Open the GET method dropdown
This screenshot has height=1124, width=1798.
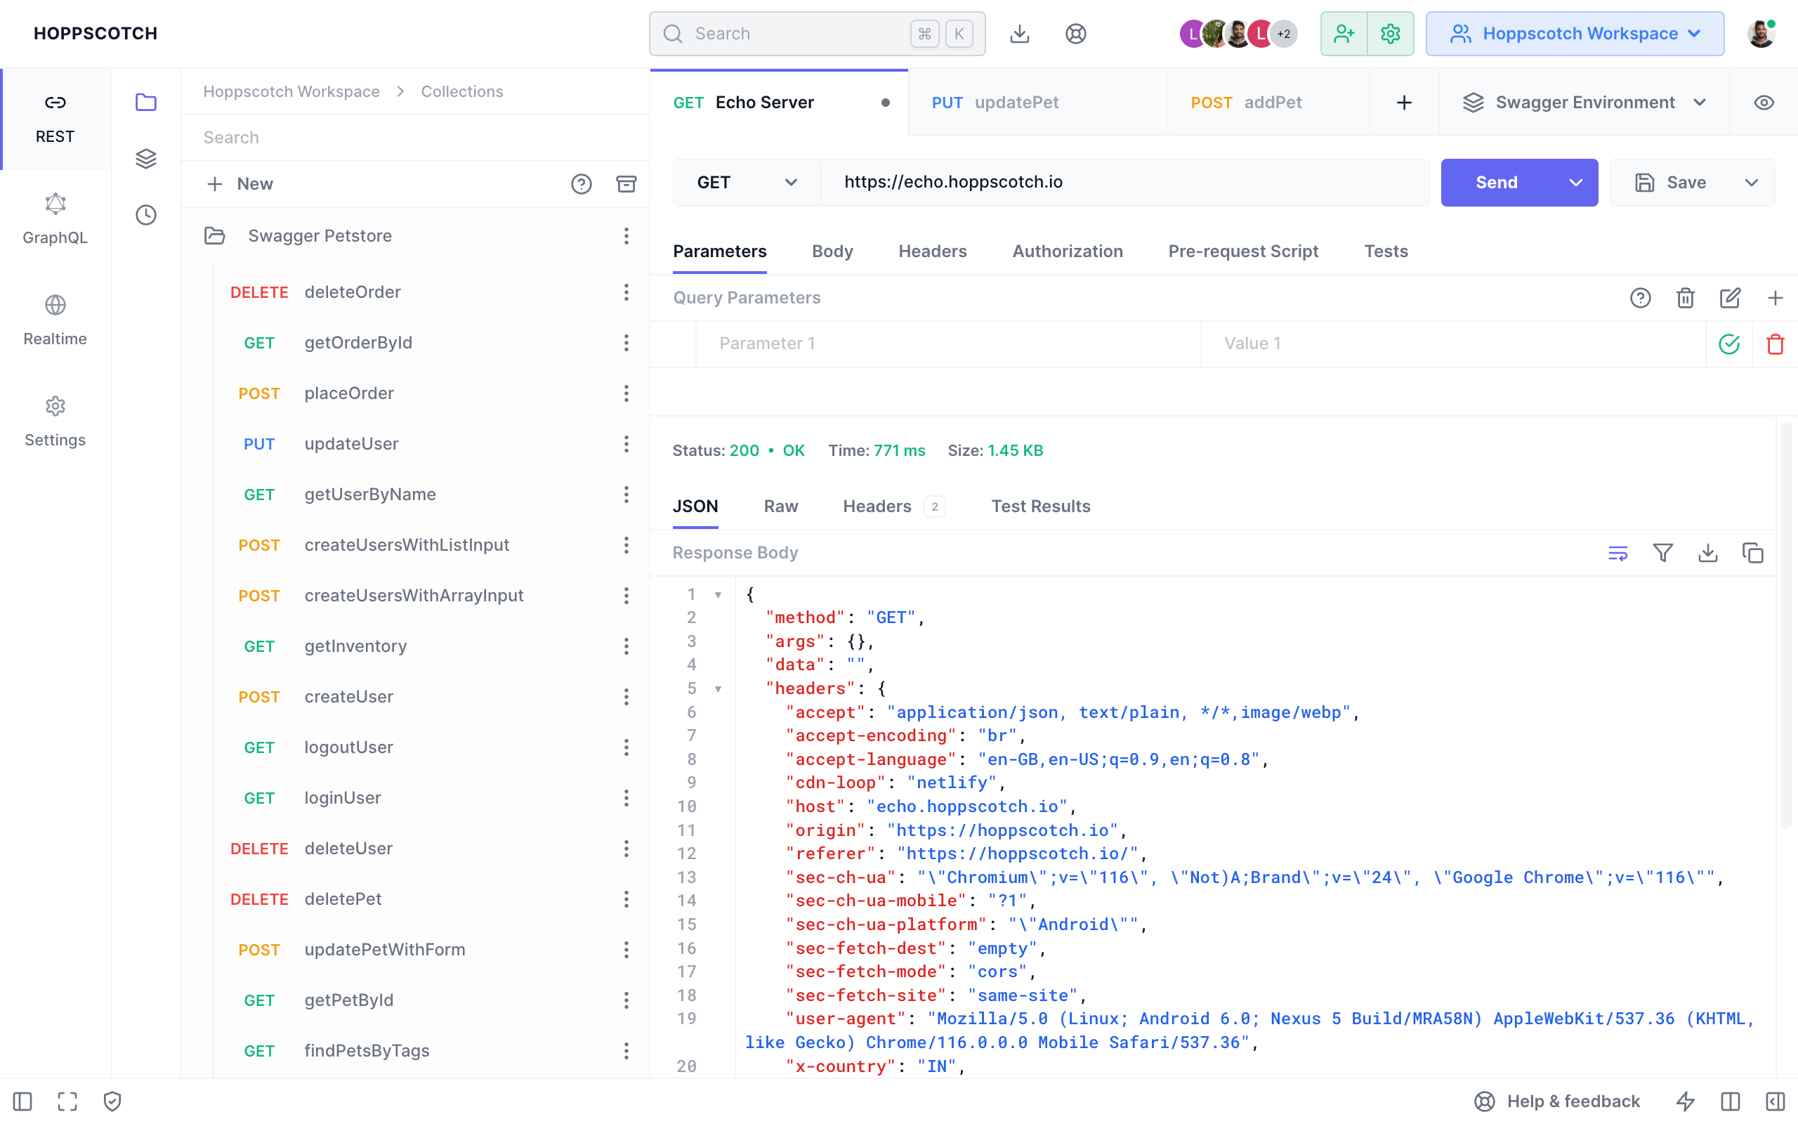pyautogui.click(x=746, y=182)
